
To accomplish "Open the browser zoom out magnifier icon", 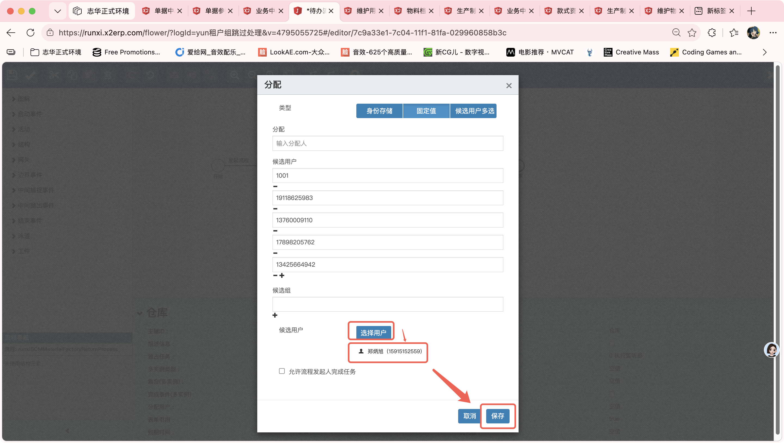I will [676, 33].
